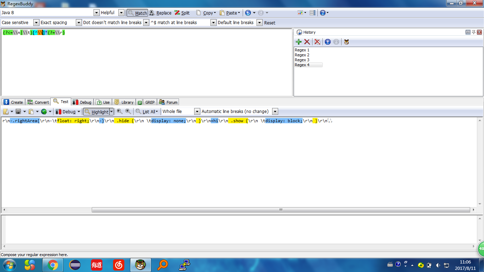Image resolution: width=484 pixels, height=272 pixels.
Task: Switch to Forum tab
Action: tap(168, 102)
